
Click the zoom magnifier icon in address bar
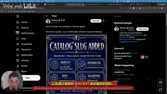[123, 8]
